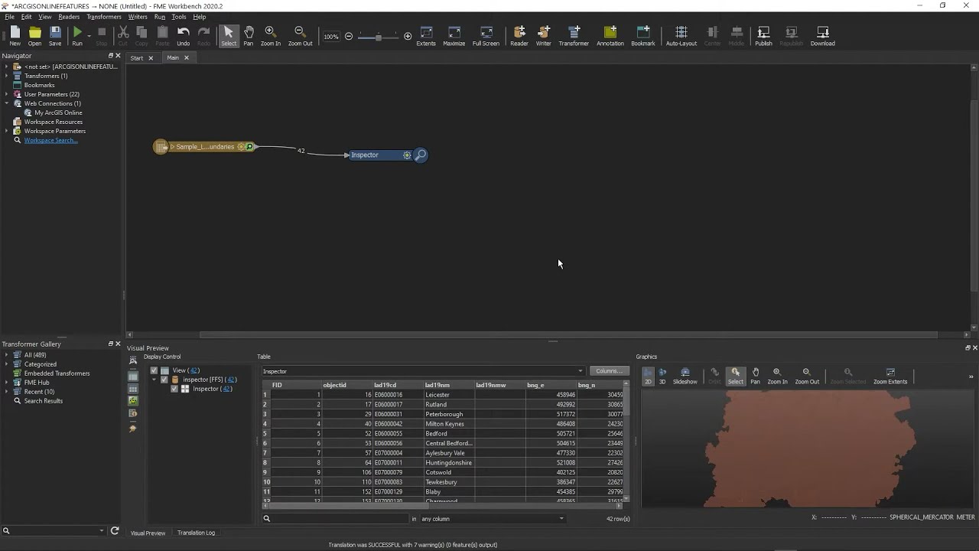Click the Publish toolbar icon
This screenshot has width=979, height=551.
[763, 35]
